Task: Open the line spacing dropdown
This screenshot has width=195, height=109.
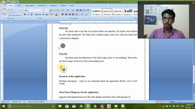Action: [x=77, y=15]
